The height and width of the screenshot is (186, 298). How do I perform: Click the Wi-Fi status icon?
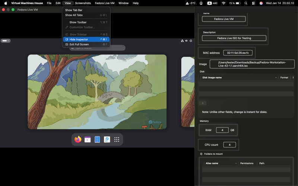(x=223, y=3)
